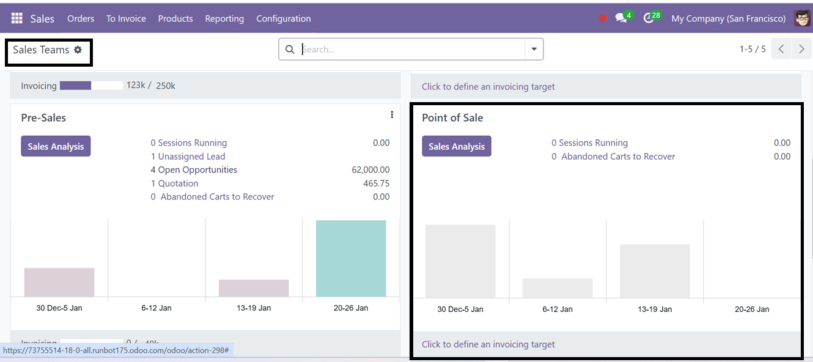Open the messages icon with badge 4
The width and height of the screenshot is (813, 362).
point(624,17)
